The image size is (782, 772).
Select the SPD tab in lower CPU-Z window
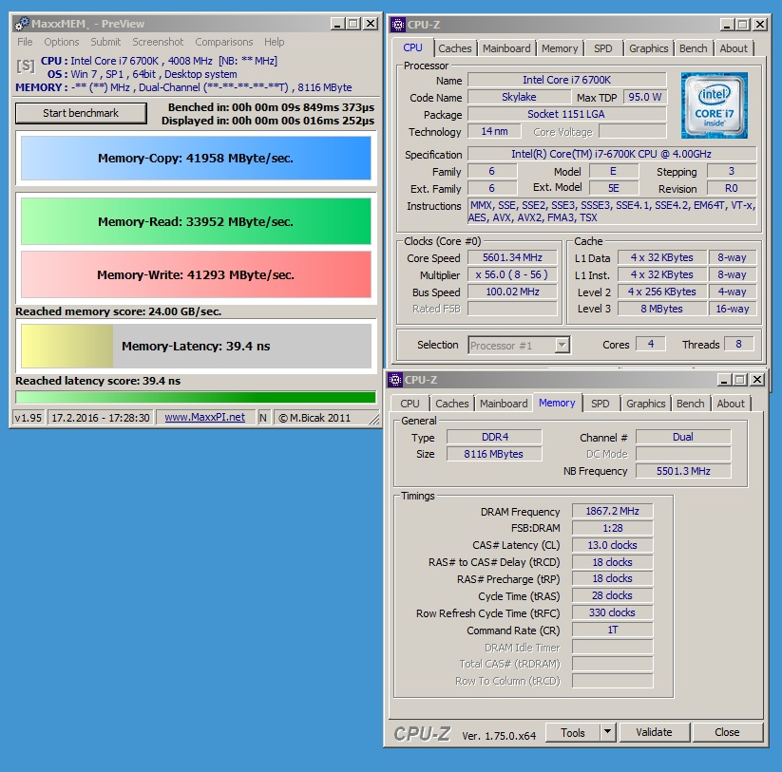600,404
